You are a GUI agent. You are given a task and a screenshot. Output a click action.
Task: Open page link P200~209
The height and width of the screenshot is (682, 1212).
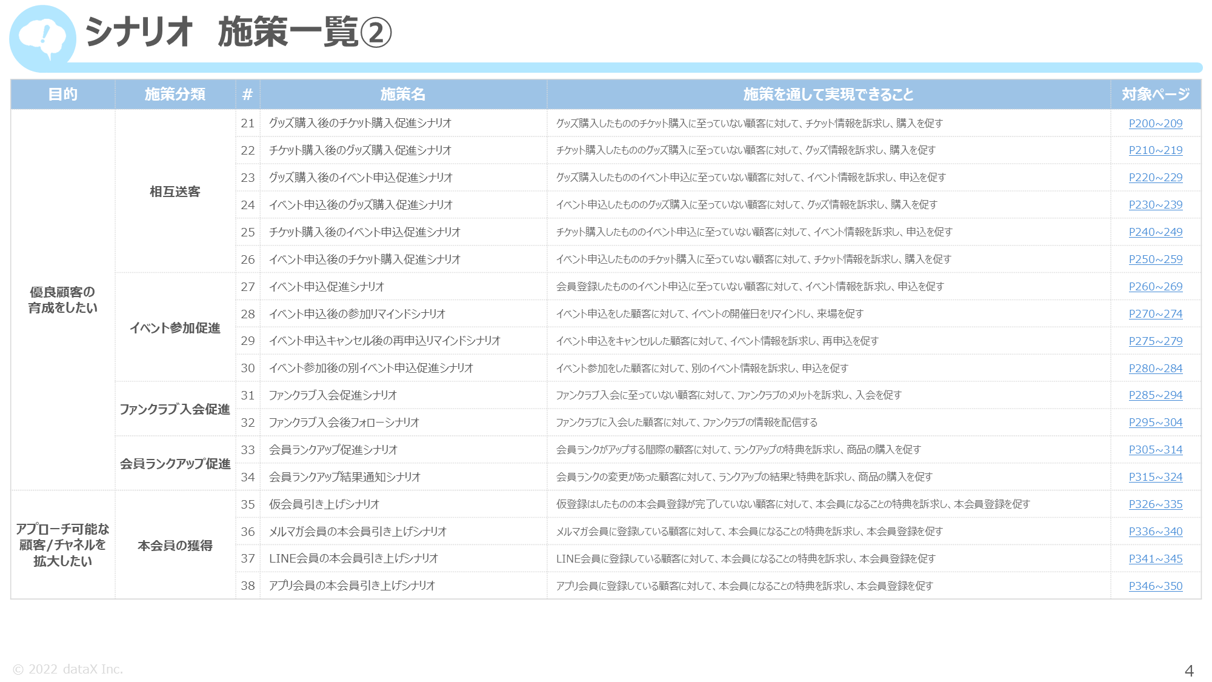click(x=1155, y=123)
